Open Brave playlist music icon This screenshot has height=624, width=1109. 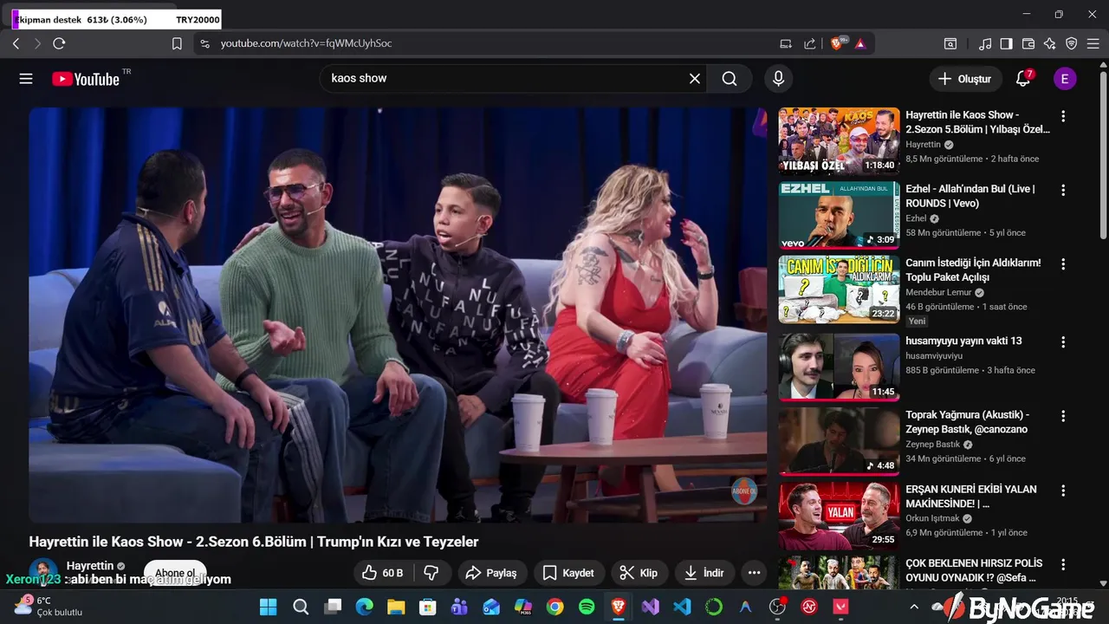pos(985,43)
